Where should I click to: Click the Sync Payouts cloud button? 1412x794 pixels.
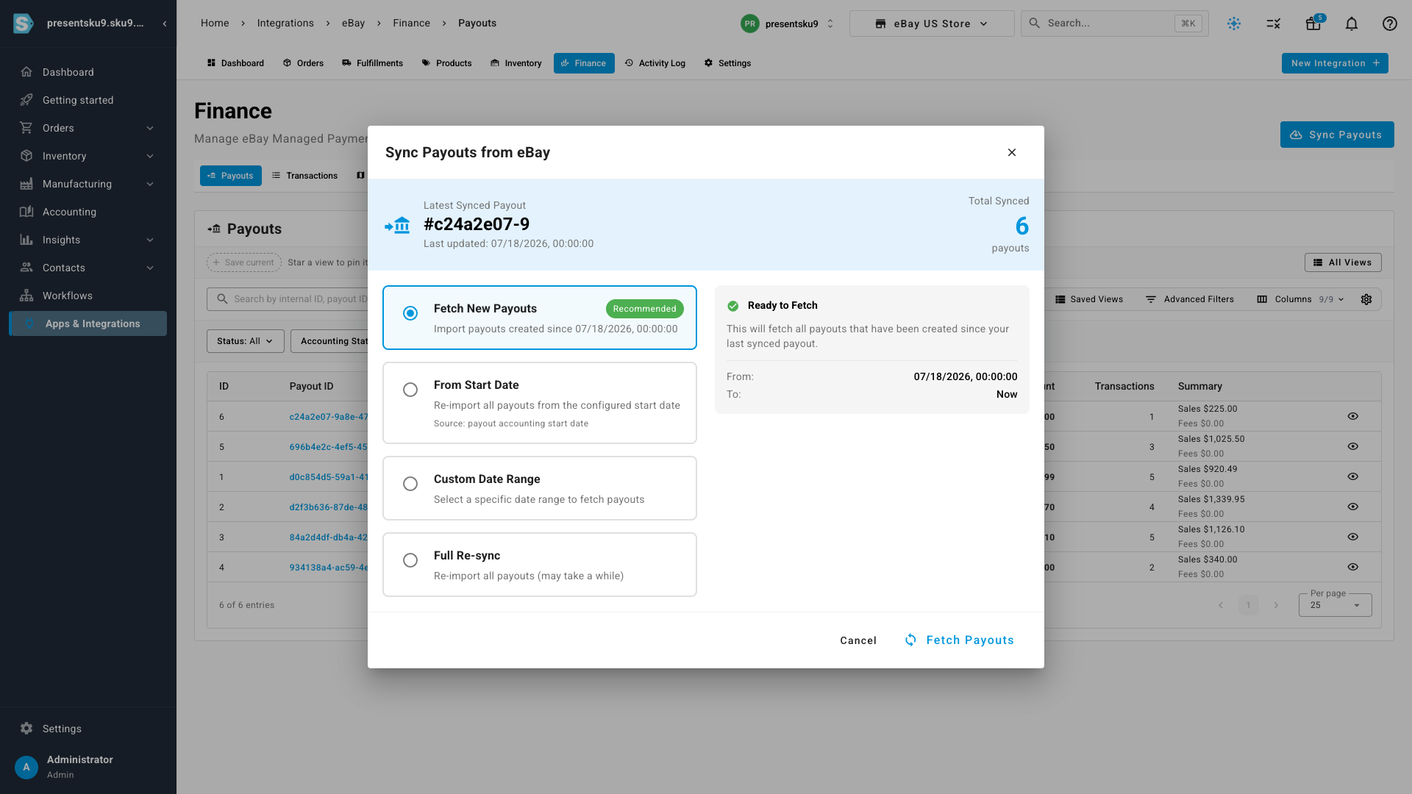click(1337, 135)
